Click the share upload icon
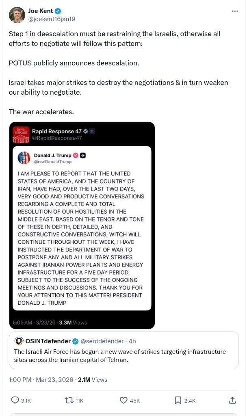This screenshot has width=247, height=416. tap(232, 401)
